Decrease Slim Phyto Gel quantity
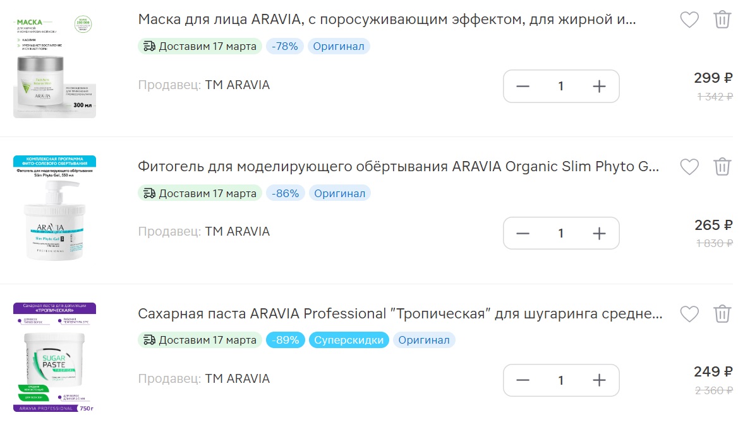The height and width of the screenshot is (422, 750). [523, 234]
